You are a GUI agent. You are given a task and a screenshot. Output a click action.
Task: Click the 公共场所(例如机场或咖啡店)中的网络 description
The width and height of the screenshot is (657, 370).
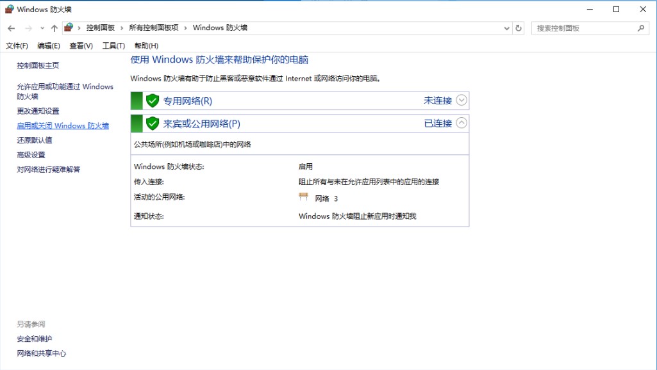pyautogui.click(x=192, y=145)
